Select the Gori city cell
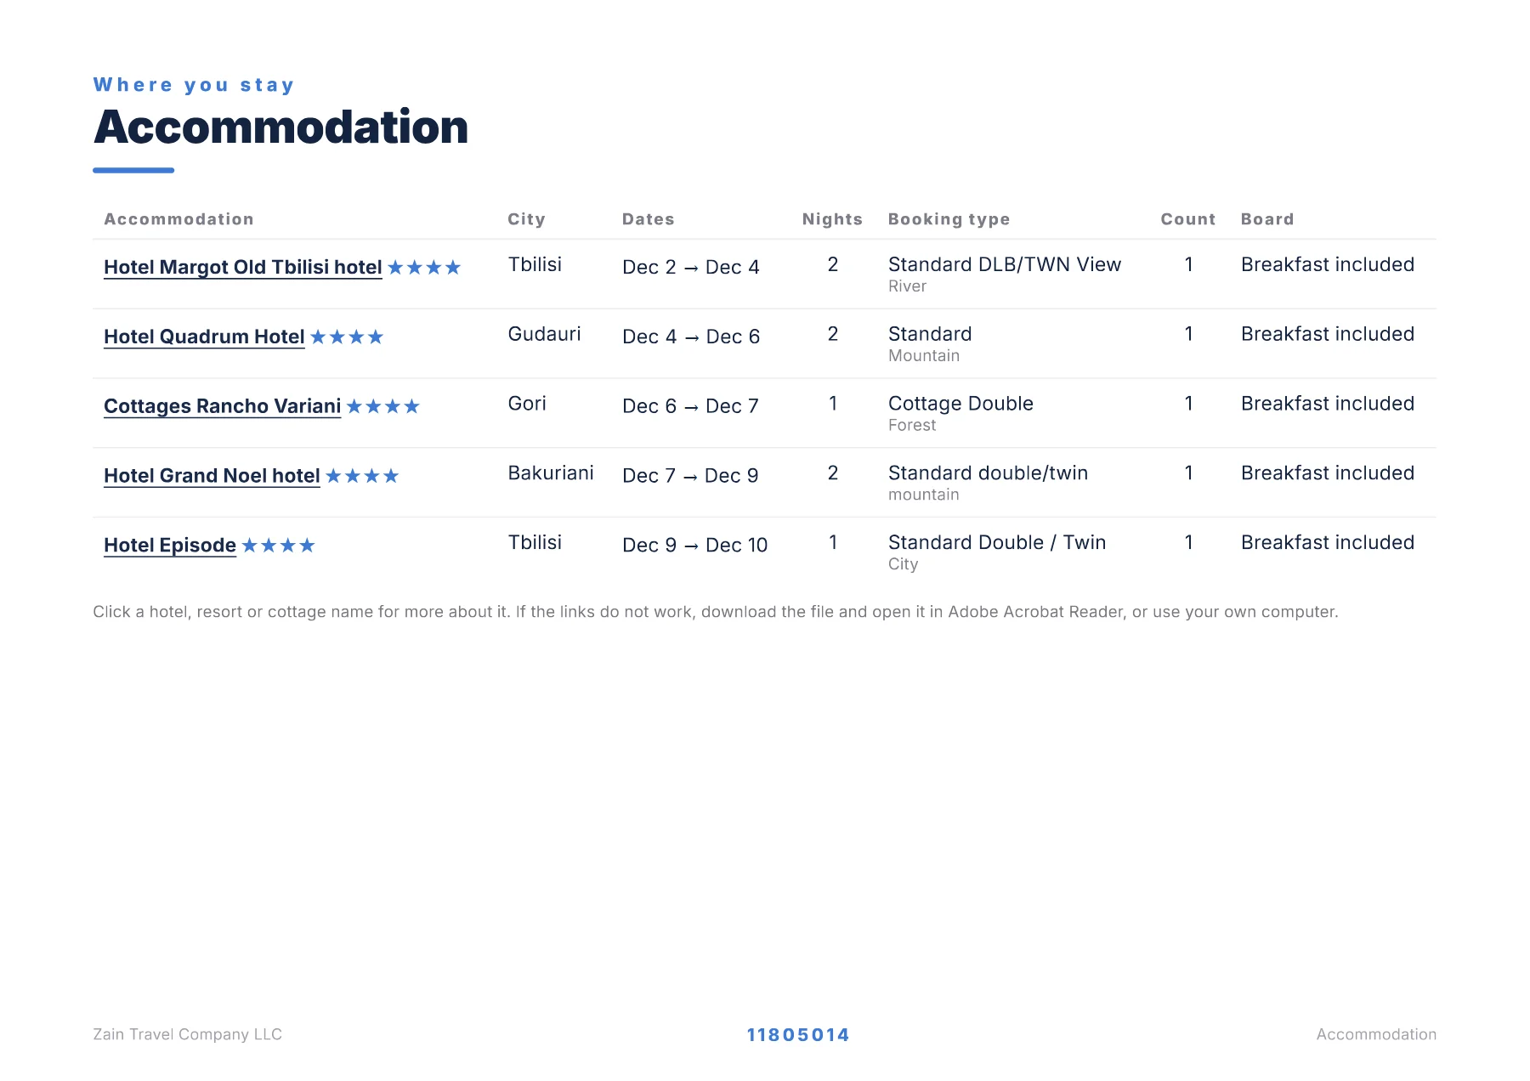 pos(527,404)
